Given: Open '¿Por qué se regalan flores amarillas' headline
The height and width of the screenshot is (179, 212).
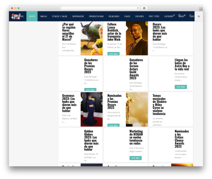Looking at the screenshot, I should pyautogui.click(x=69, y=32).
